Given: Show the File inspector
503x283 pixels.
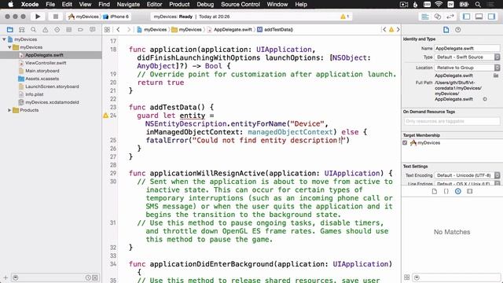Looking at the screenshot, I should tap(446, 30).
